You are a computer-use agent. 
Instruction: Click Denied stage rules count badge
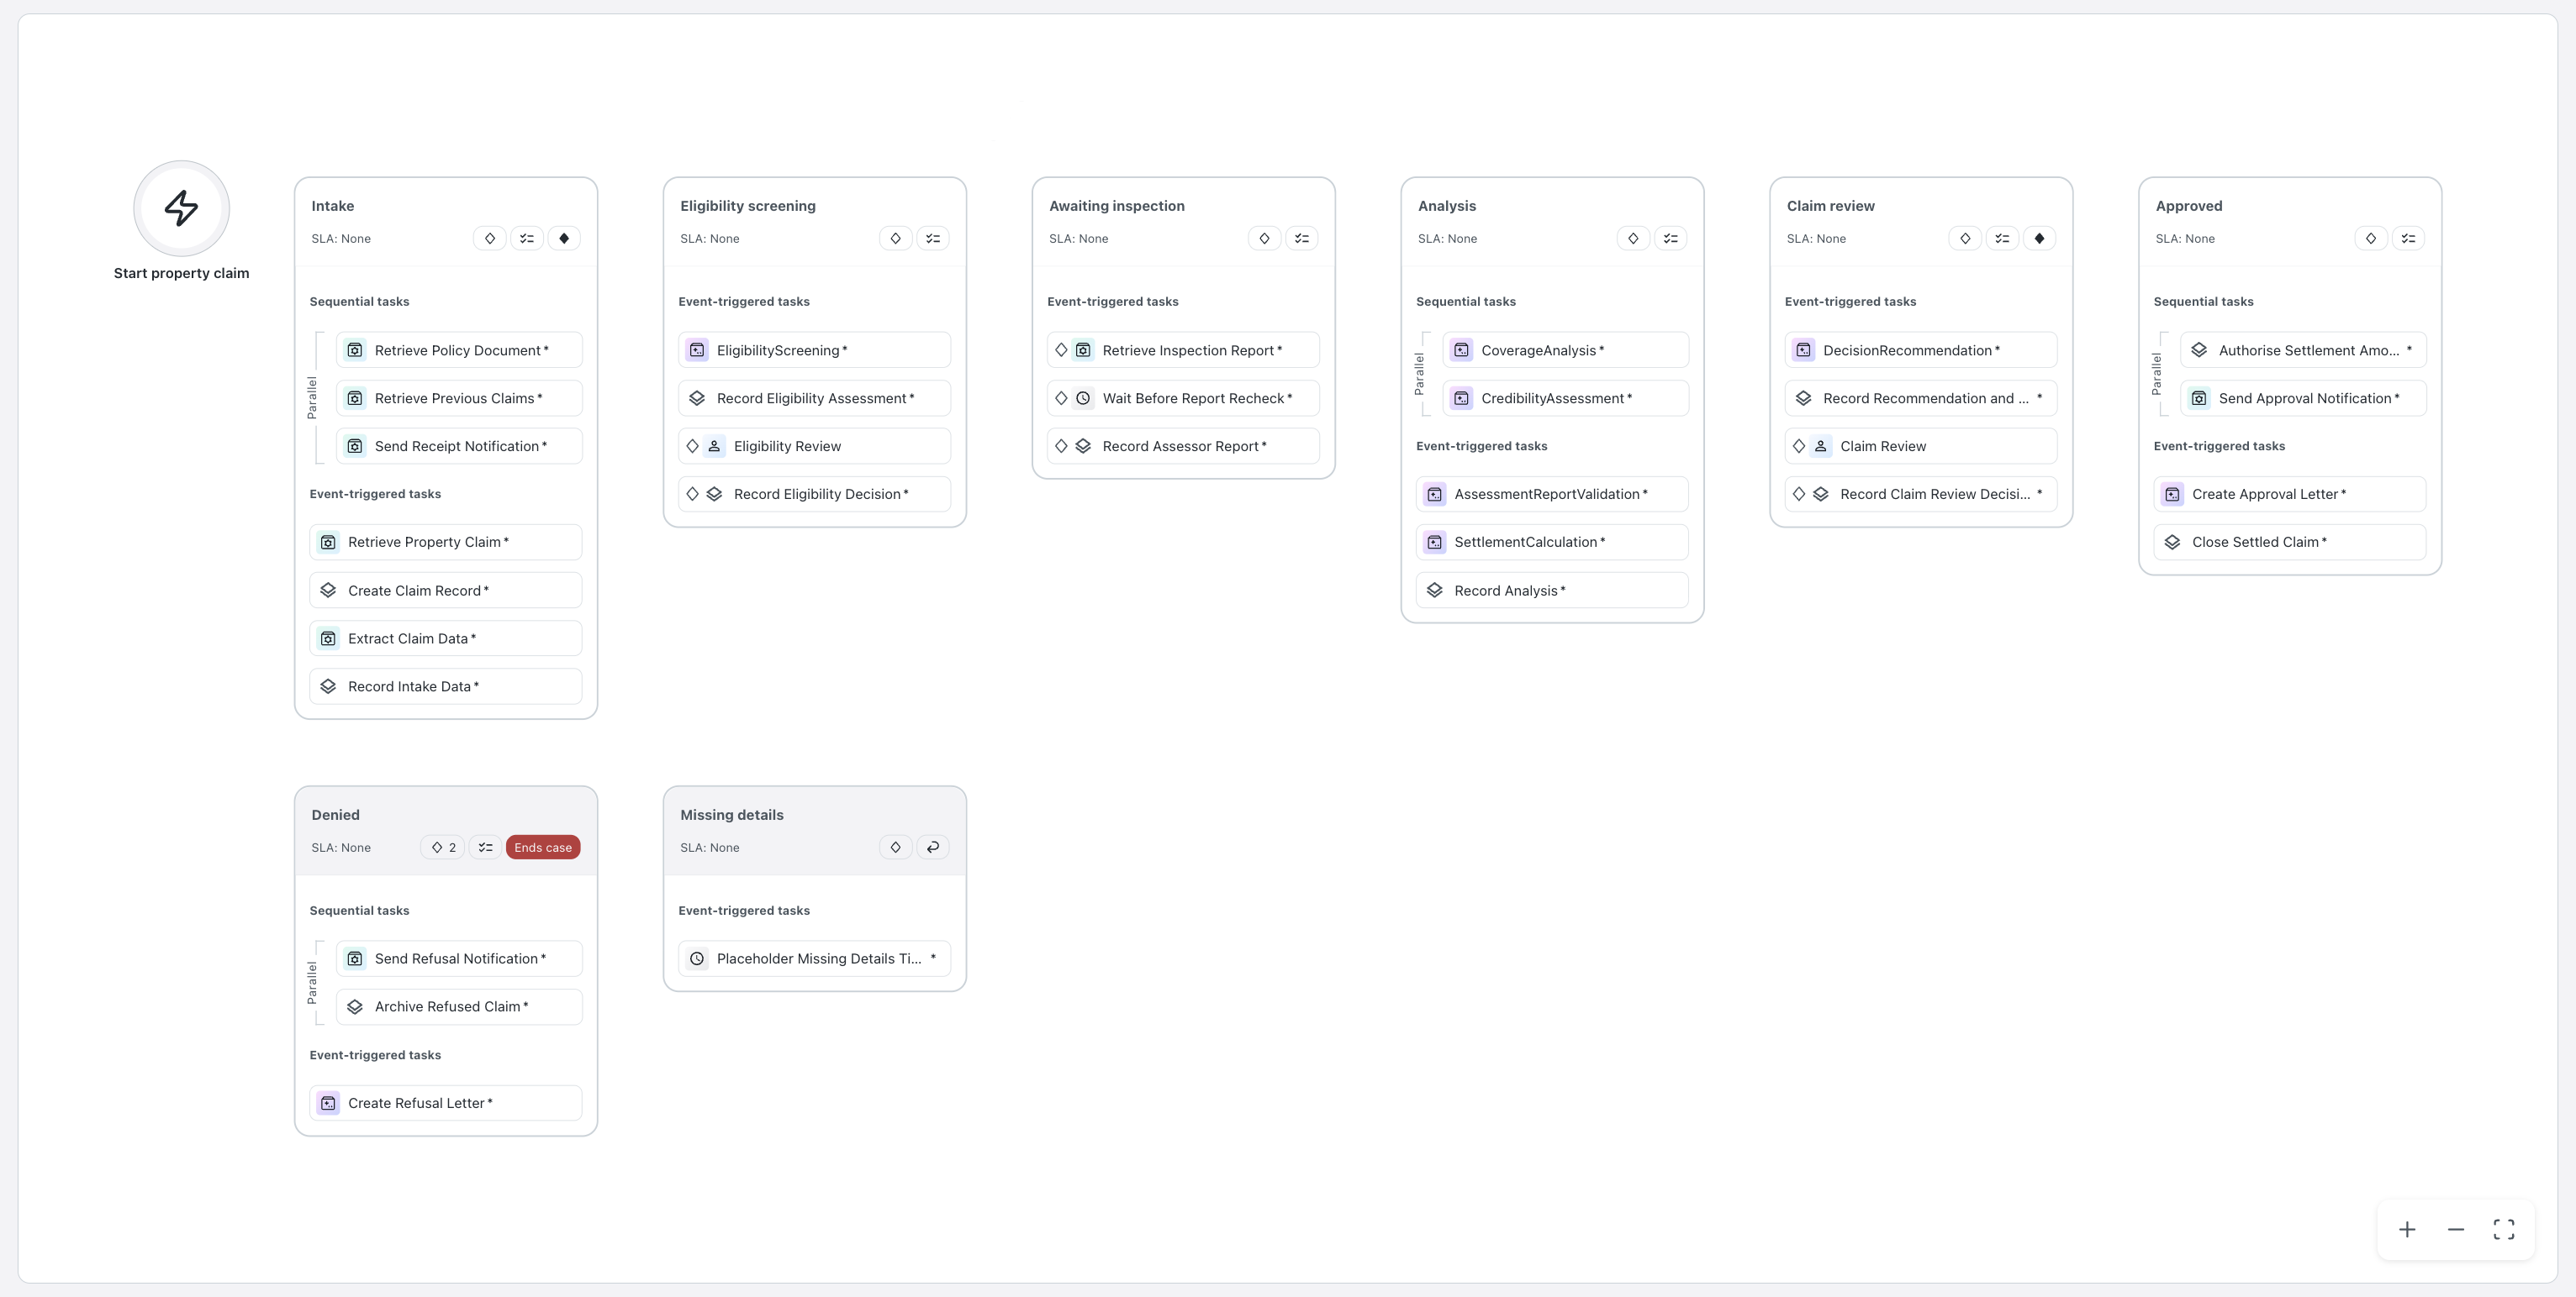tap(443, 848)
